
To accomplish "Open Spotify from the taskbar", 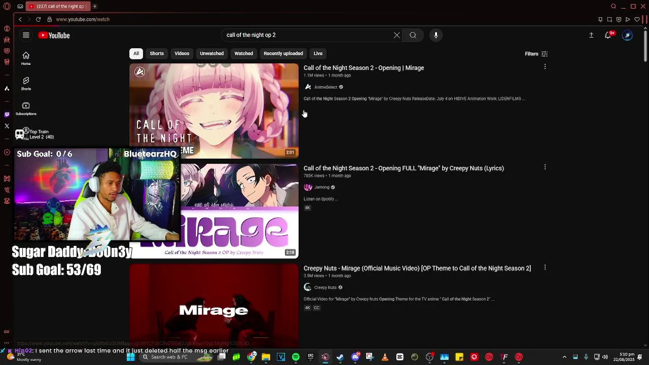I will (296, 357).
